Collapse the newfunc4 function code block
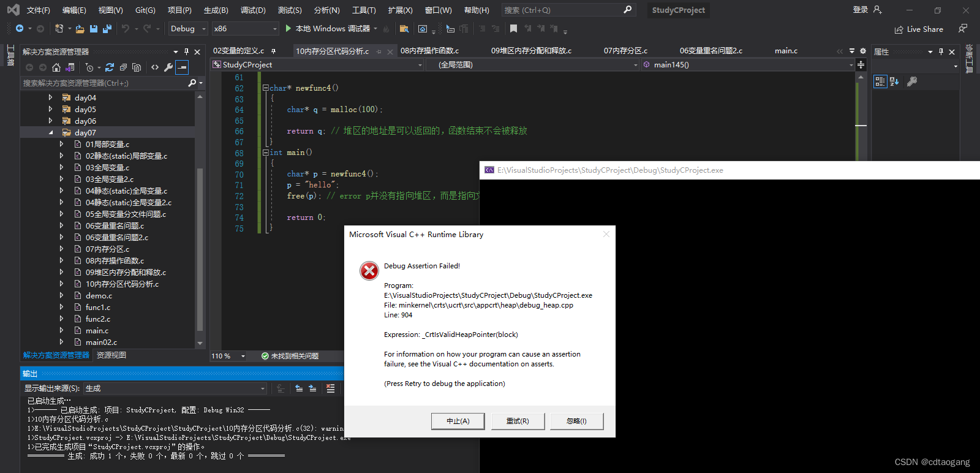980x473 pixels. [265, 88]
